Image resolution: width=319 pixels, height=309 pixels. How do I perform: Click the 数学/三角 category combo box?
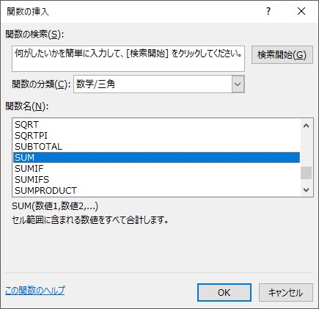click(x=159, y=84)
